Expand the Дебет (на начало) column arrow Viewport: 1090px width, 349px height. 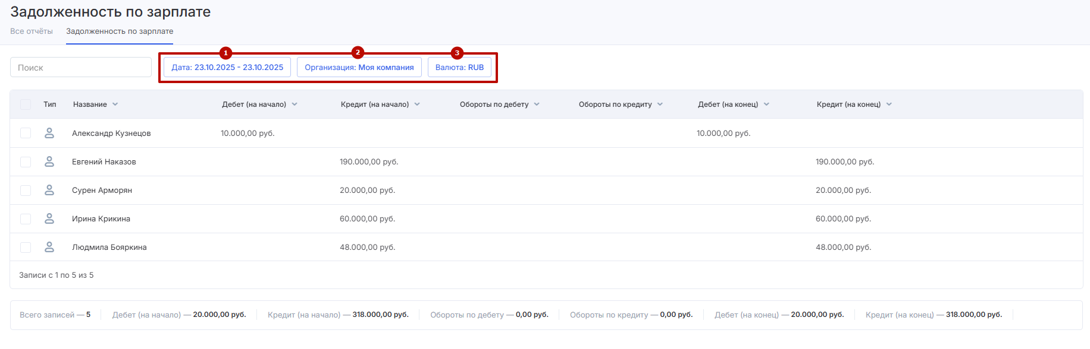point(295,104)
